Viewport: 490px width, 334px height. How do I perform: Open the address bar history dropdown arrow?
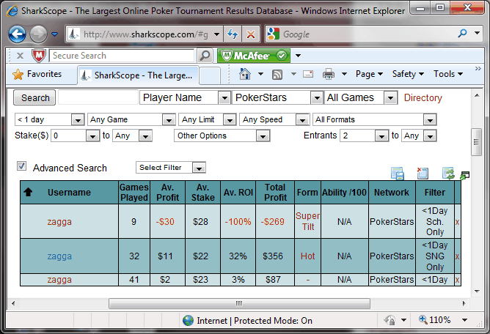click(216, 34)
